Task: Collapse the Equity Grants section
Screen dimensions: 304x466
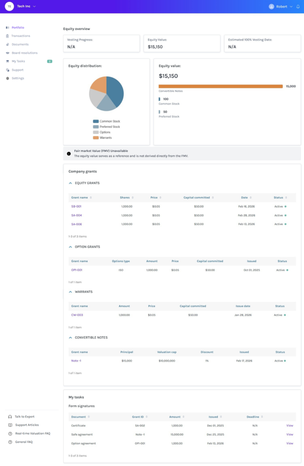Action: (70, 183)
